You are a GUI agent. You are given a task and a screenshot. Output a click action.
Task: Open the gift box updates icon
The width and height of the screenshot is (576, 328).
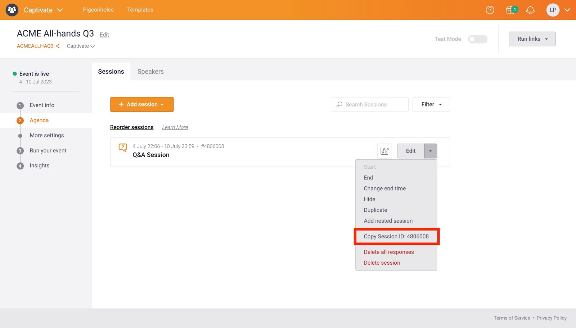point(510,10)
